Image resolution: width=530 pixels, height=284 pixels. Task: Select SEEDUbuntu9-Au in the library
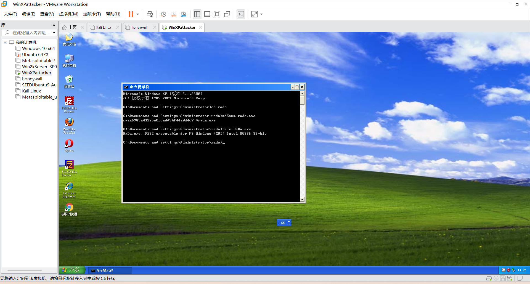coord(36,85)
